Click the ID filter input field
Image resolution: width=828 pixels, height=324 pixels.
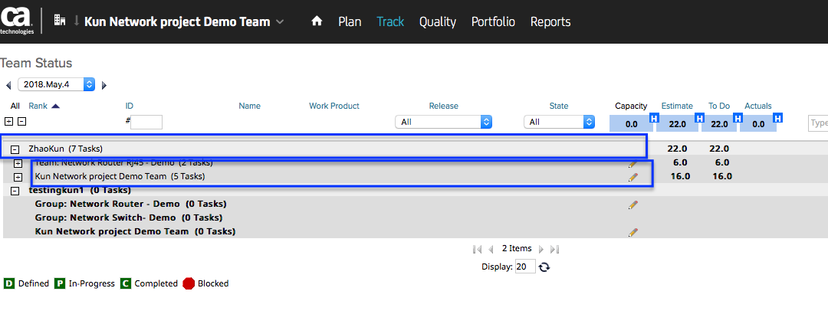coord(146,122)
